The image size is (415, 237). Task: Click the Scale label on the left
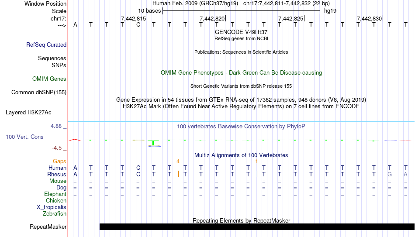(x=59, y=11)
